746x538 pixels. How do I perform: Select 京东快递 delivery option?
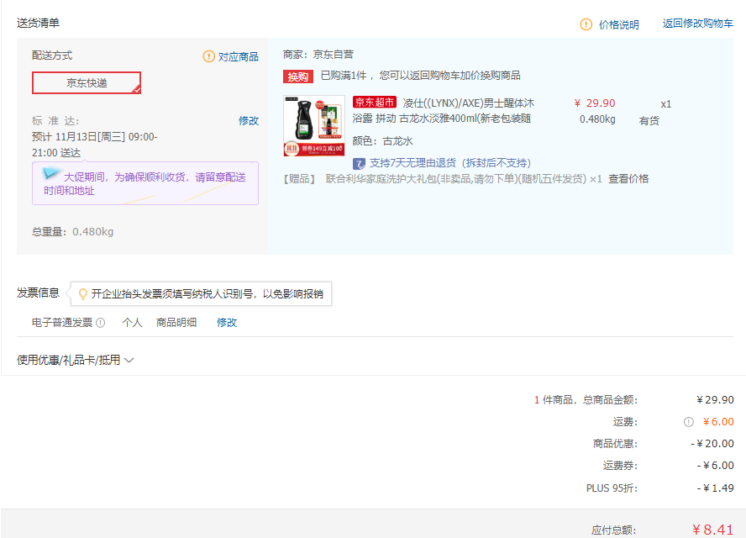[87, 83]
